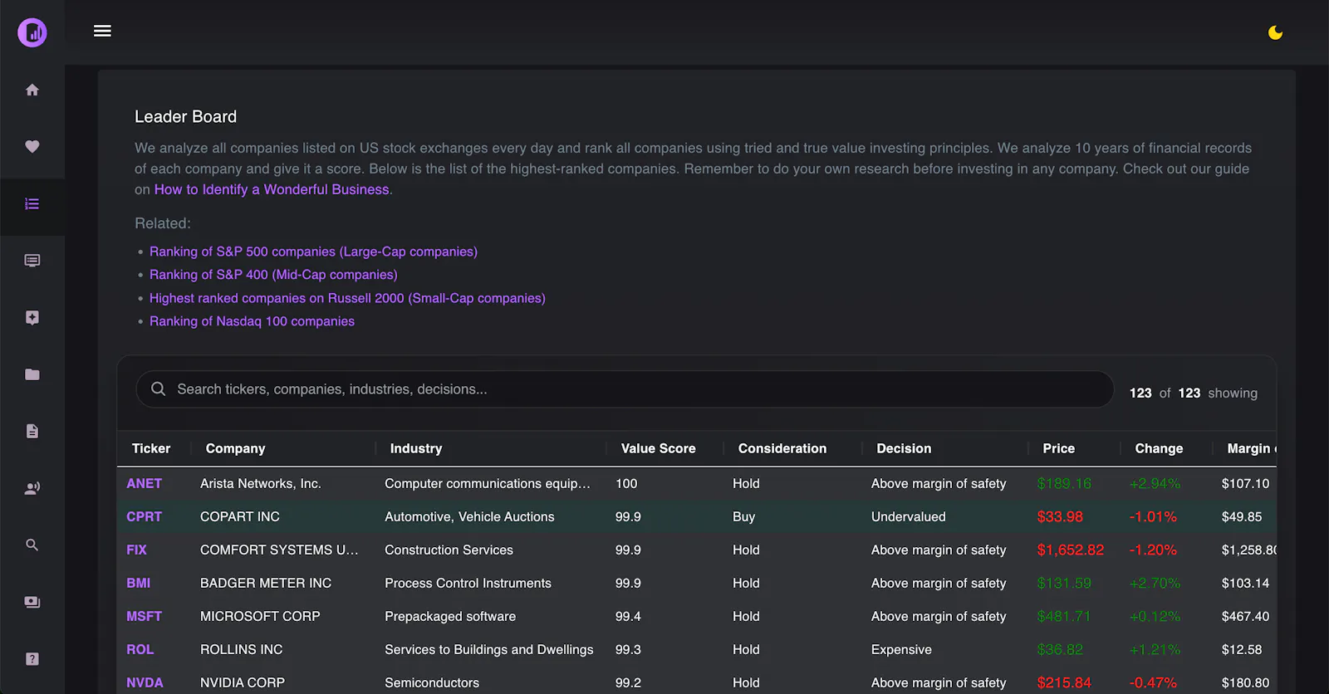Click Prepackaged software industry cell
This screenshot has height=694, width=1329.
point(450,616)
